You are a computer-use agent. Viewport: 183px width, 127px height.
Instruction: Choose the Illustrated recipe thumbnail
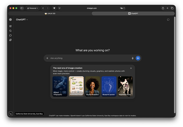click(76, 86)
